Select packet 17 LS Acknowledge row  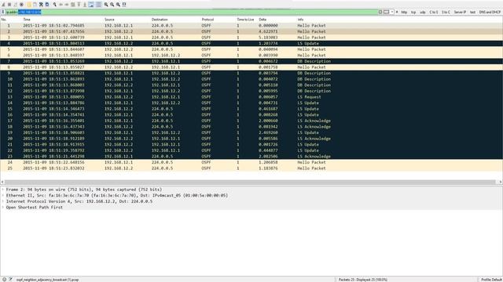click(251, 121)
